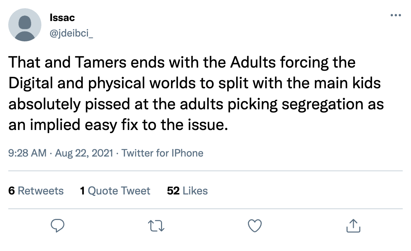Open the 1 Quote Tweet list

tap(115, 191)
